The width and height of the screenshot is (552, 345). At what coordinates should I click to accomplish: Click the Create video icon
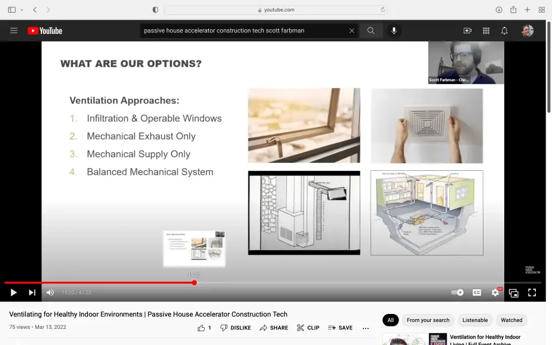pyautogui.click(x=467, y=30)
